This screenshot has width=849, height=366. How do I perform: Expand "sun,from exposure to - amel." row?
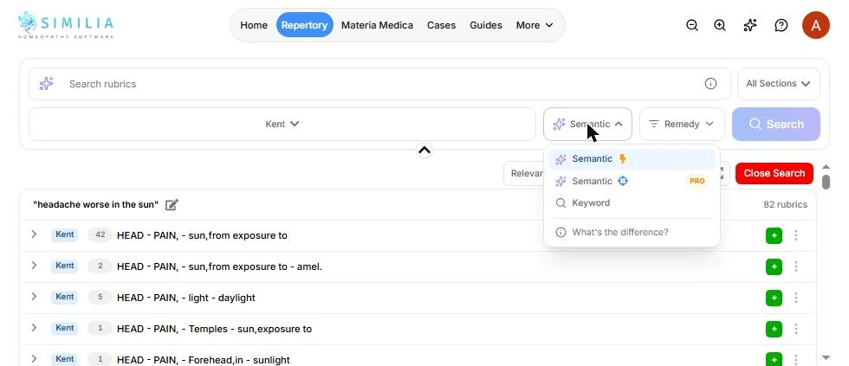tap(34, 266)
